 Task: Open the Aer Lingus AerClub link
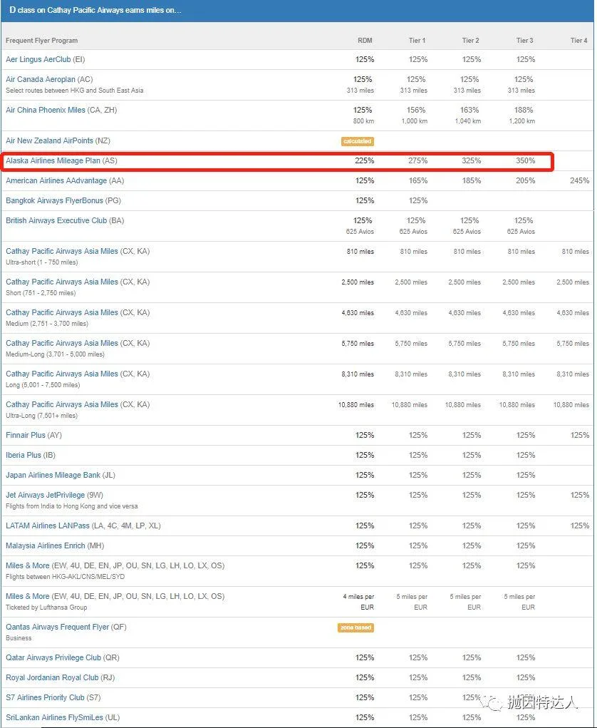point(38,59)
